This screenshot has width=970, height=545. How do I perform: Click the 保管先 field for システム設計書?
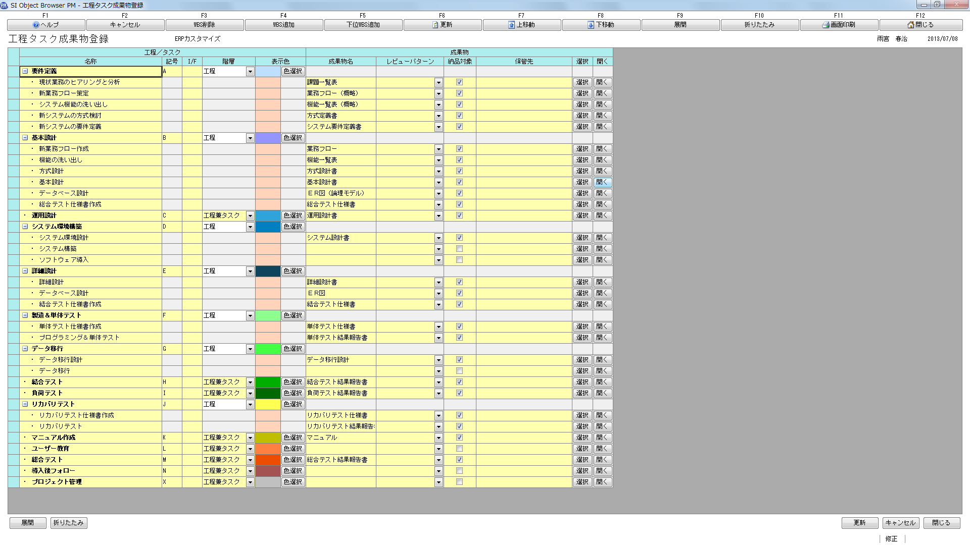(x=524, y=238)
